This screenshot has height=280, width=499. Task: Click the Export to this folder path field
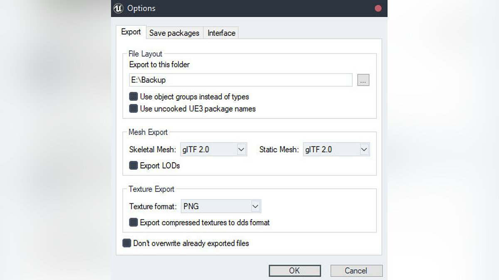click(x=240, y=80)
